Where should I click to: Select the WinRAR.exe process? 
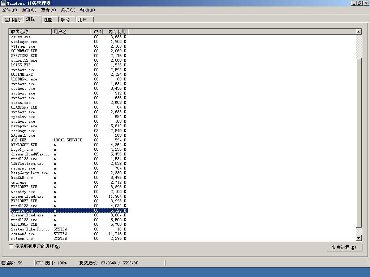tap(69, 177)
